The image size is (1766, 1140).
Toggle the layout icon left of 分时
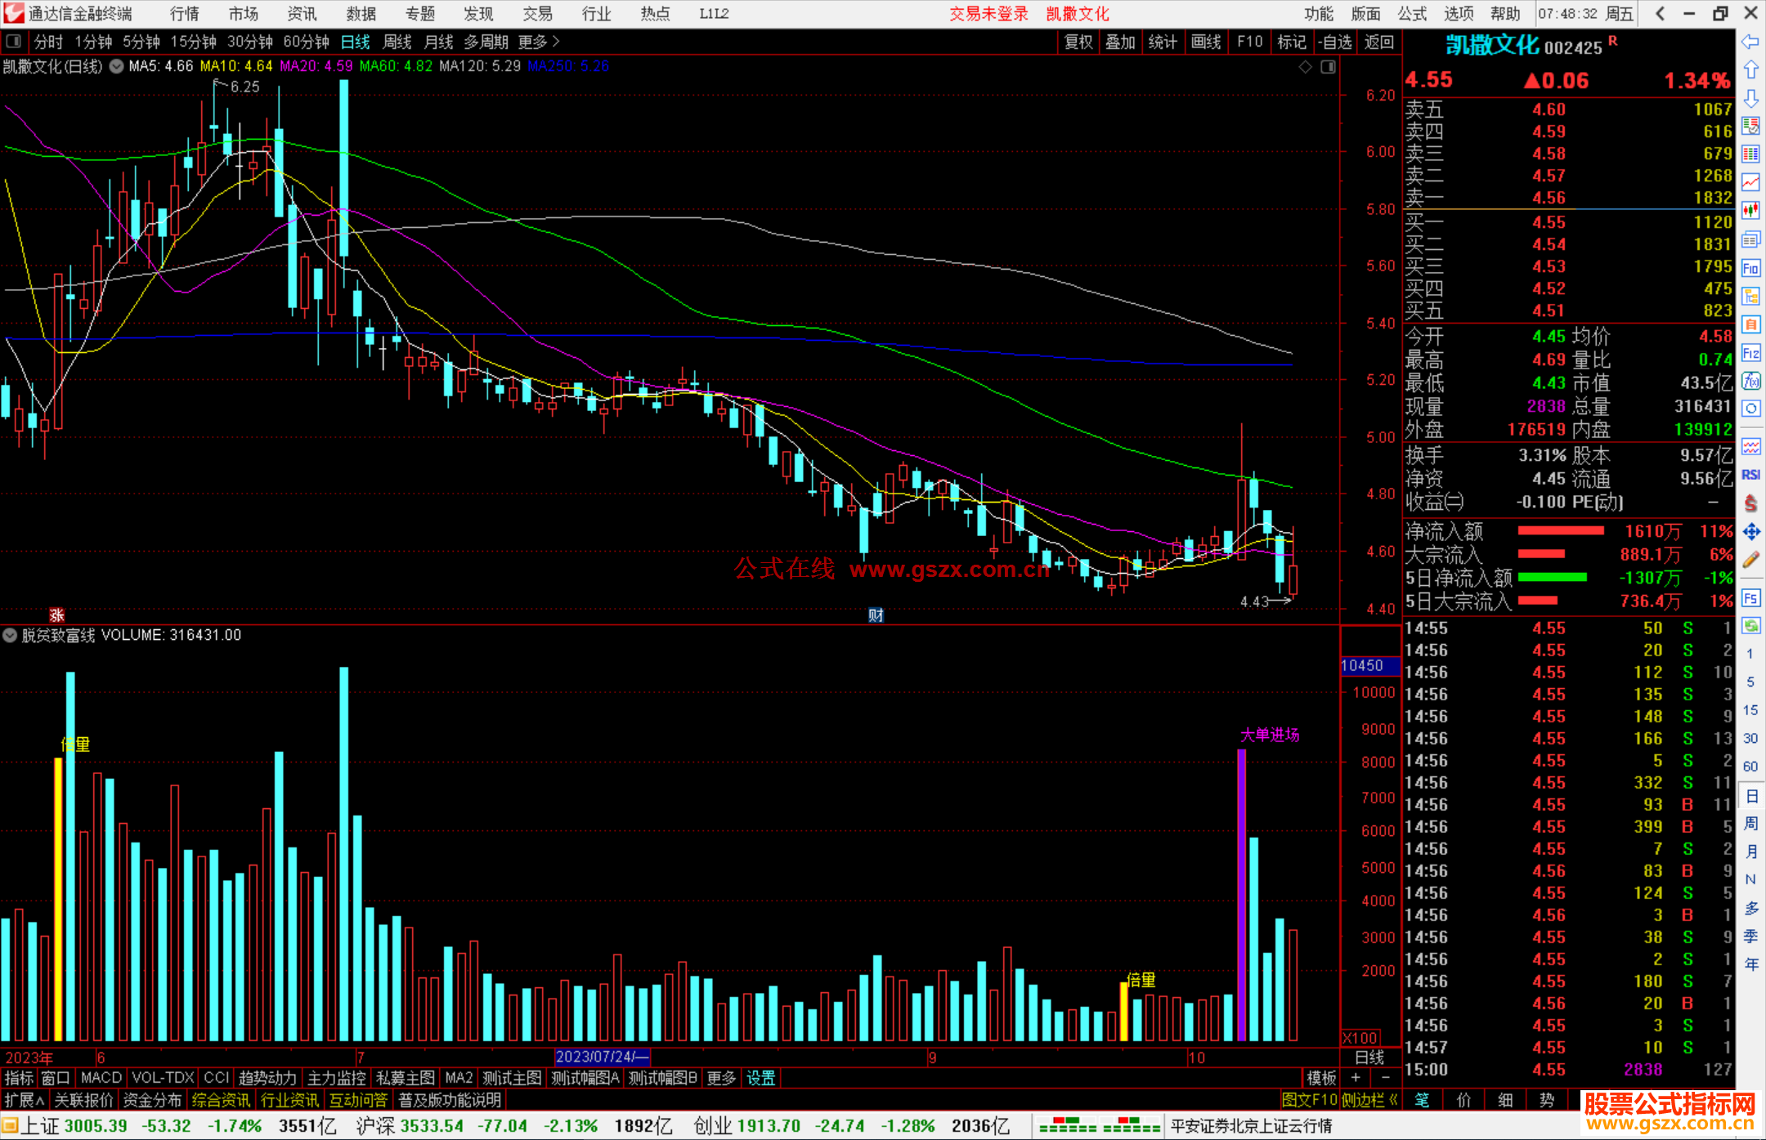tap(13, 42)
